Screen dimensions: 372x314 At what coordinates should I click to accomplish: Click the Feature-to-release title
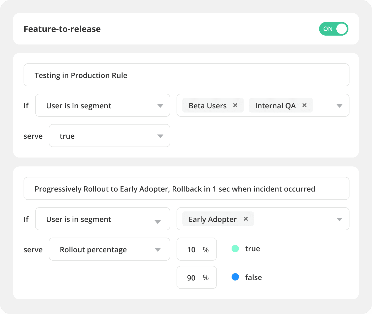click(x=62, y=29)
